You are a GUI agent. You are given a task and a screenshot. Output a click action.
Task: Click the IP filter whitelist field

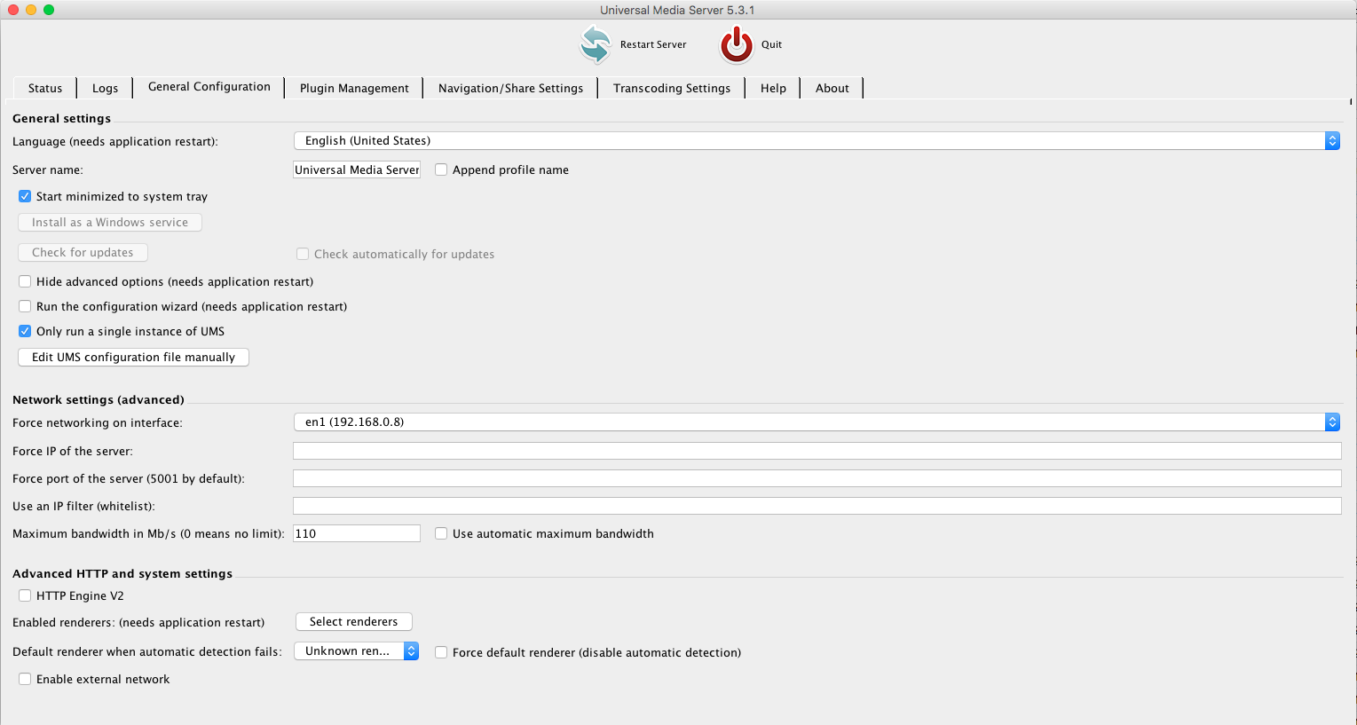coord(817,506)
